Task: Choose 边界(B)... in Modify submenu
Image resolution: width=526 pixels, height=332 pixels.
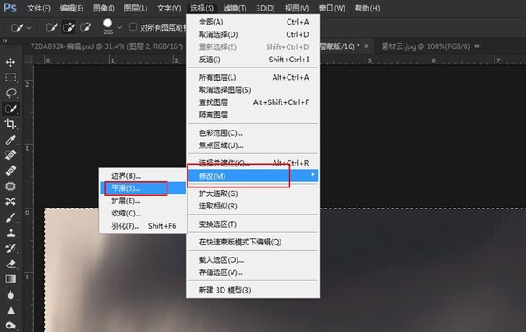Action: [143, 176]
